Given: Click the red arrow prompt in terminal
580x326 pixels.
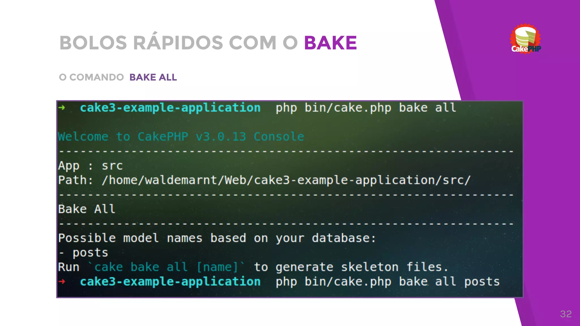Looking at the screenshot, I should tap(62, 281).
